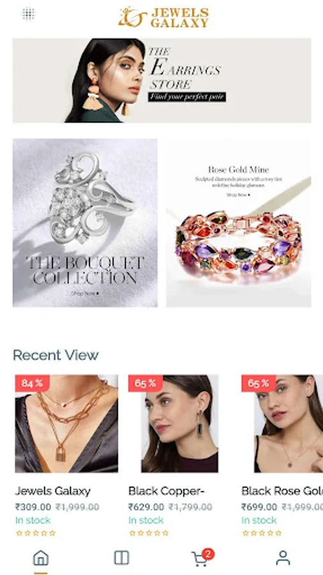
Task: Click the Recent View heading
Action: coord(56,355)
